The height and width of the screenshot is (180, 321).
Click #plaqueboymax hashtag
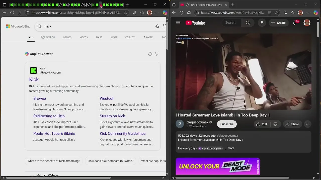click(227, 135)
